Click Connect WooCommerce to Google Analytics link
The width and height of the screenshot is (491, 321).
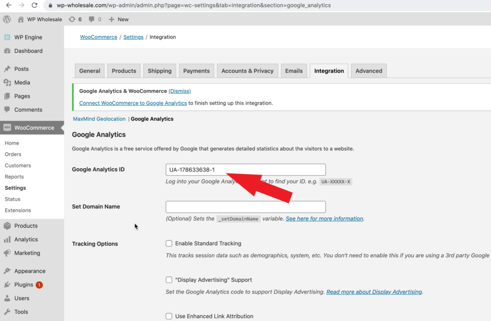point(133,103)
